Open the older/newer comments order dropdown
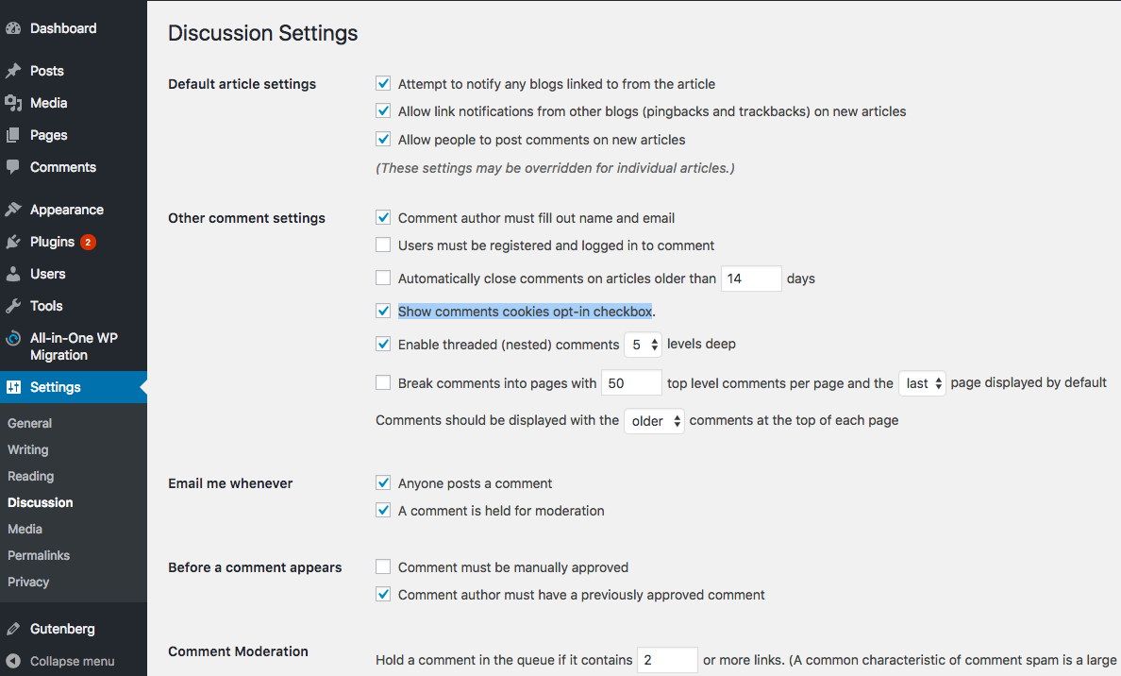The height and width of the screenshot is (676, 1121). coord(654,421)
